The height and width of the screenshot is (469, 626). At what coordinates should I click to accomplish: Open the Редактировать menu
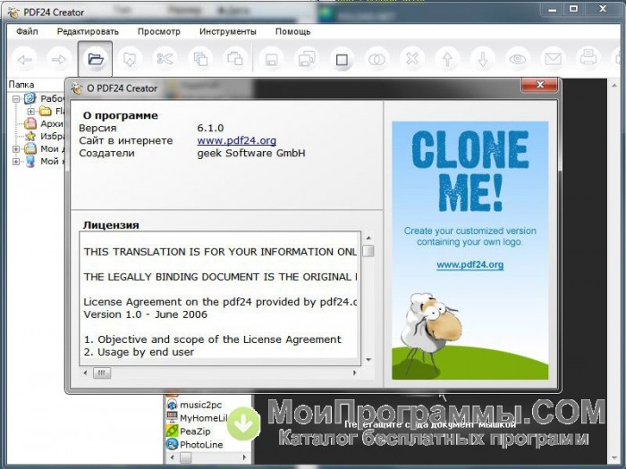[x=88, y=31]
